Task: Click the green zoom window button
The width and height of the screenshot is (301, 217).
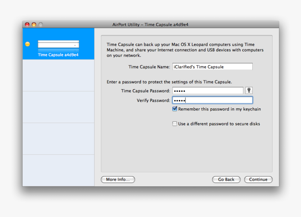Action: point(40,24)
